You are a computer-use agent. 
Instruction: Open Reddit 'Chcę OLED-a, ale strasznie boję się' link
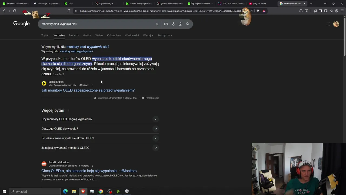click(89, 171)
